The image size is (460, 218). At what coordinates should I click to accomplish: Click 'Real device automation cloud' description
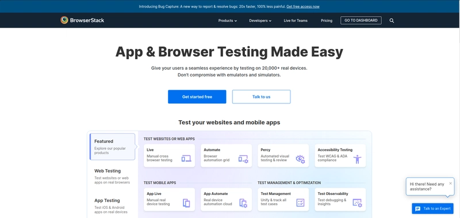pyautogui.click(x=218, y=202)
